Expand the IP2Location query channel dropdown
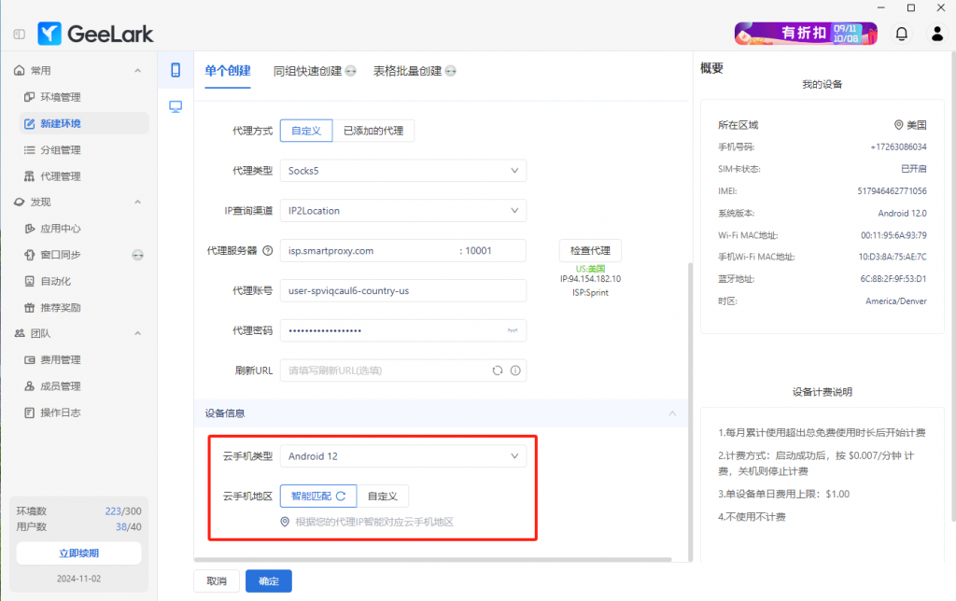Image resolution: width=956 pixels, height=601 pixels. coord(403,211)
